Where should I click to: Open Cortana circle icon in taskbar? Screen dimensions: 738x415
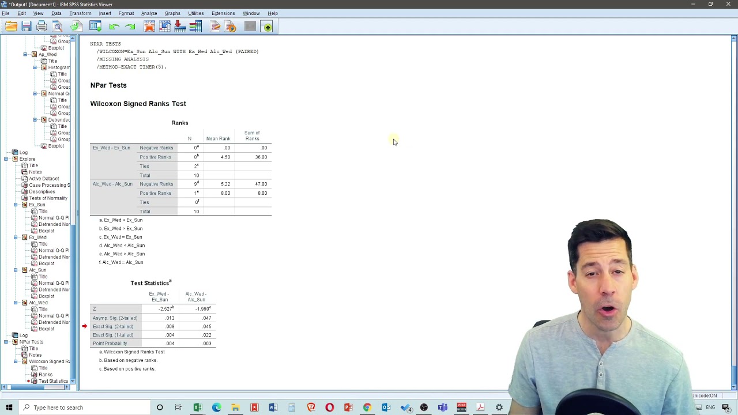160,408
